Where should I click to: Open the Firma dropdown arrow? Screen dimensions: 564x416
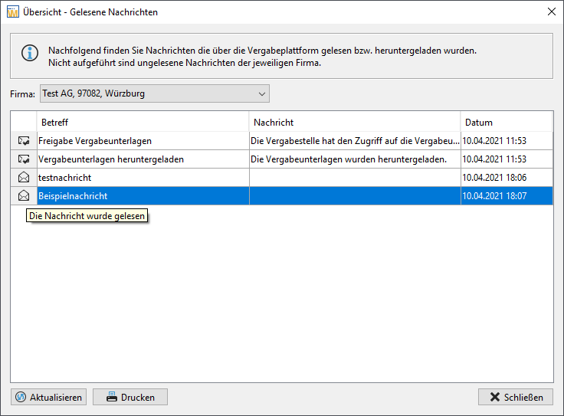tap(262, 93)
